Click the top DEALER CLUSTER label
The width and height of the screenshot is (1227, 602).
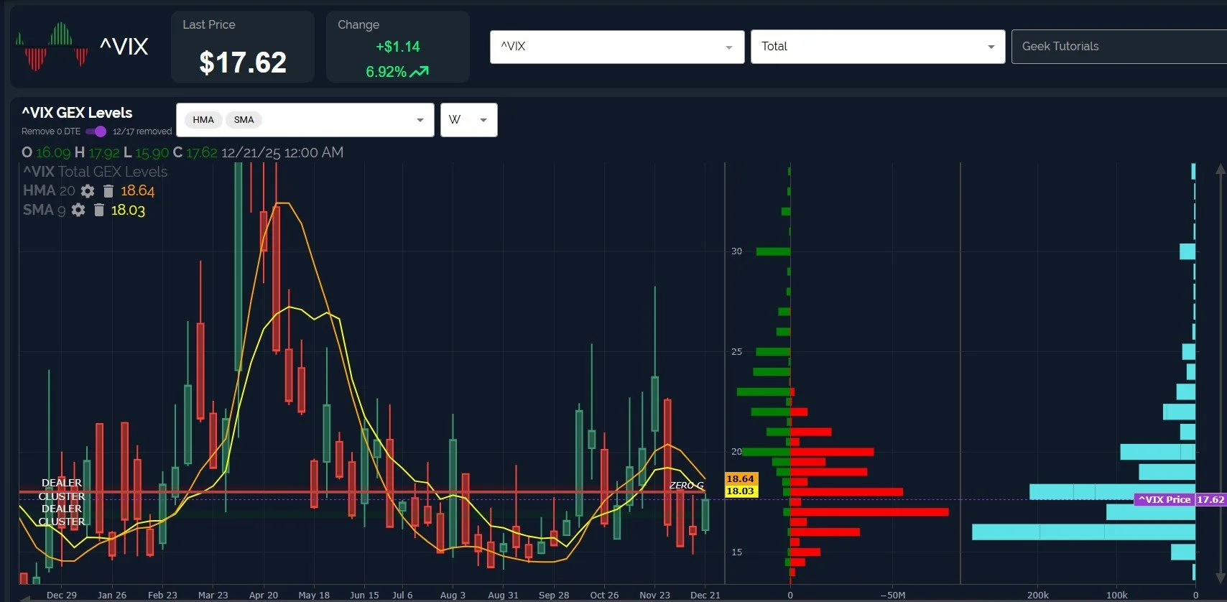click(62, 489)
